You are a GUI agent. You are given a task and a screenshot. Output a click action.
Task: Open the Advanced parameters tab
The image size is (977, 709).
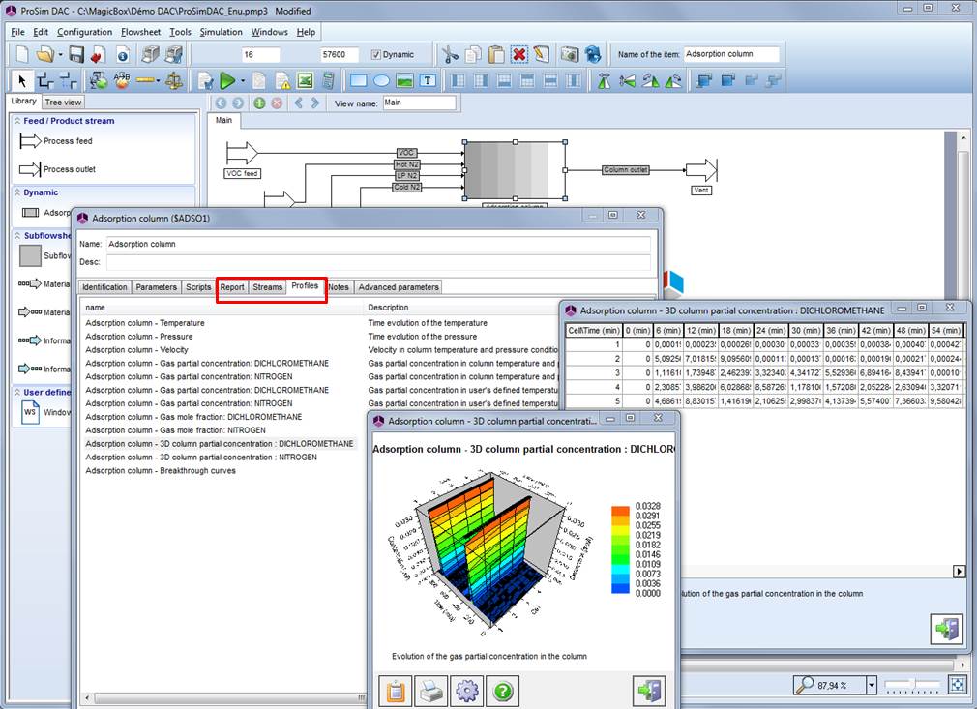399,287
